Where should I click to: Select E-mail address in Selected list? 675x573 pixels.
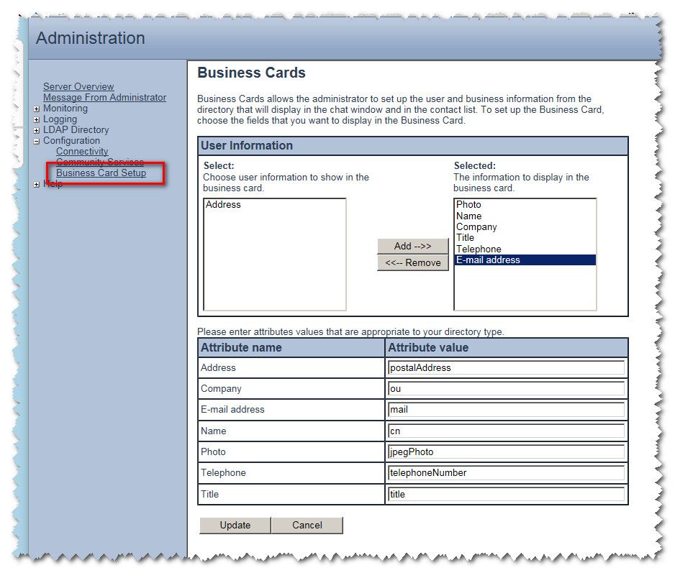click(488, 260)
